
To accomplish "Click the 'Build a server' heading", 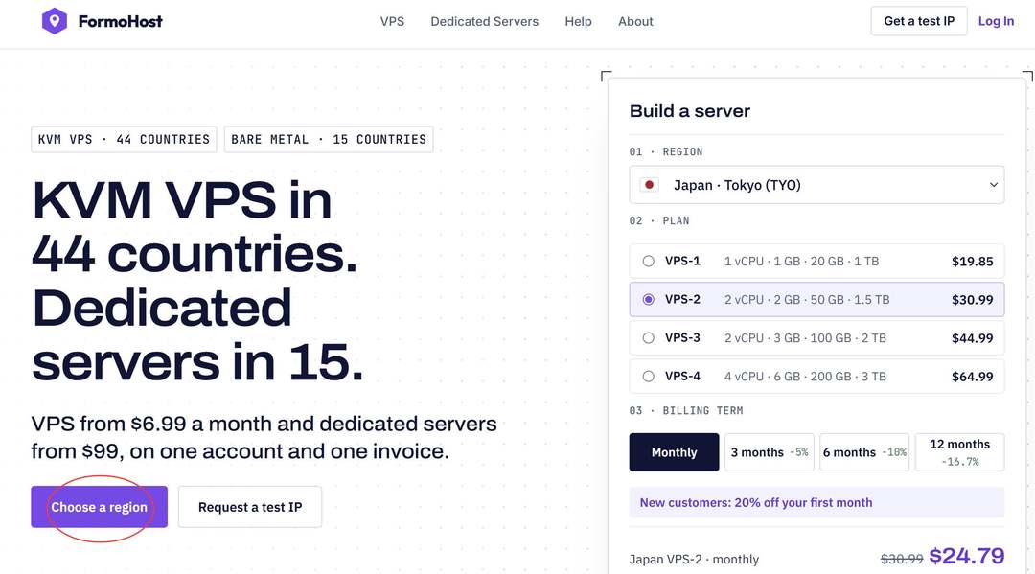I will click(690, 111).
